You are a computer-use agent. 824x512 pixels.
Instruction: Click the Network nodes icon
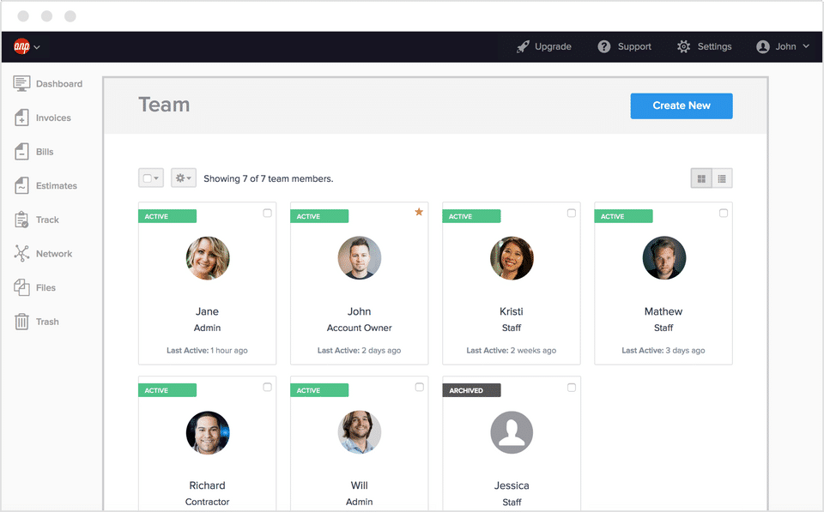pos(21,253)
